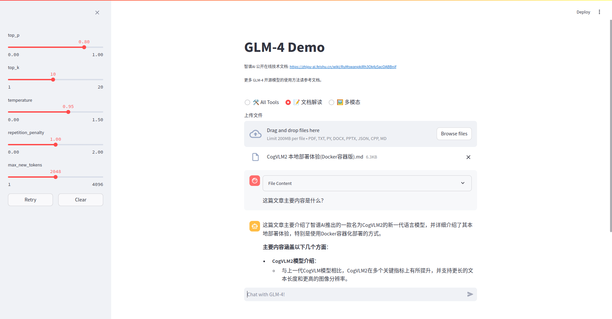The image size is (612, 319).
Task: Click the file name CogVLM2 本地部署体验(Docker容器版).md
Action: pyautogui.click(x=315, y=157)
